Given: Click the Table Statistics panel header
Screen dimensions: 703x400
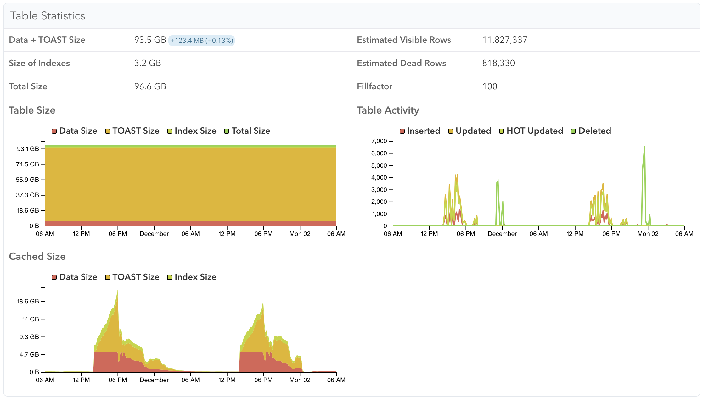Looking at the screenshot, I should click(x=351, y=16).
